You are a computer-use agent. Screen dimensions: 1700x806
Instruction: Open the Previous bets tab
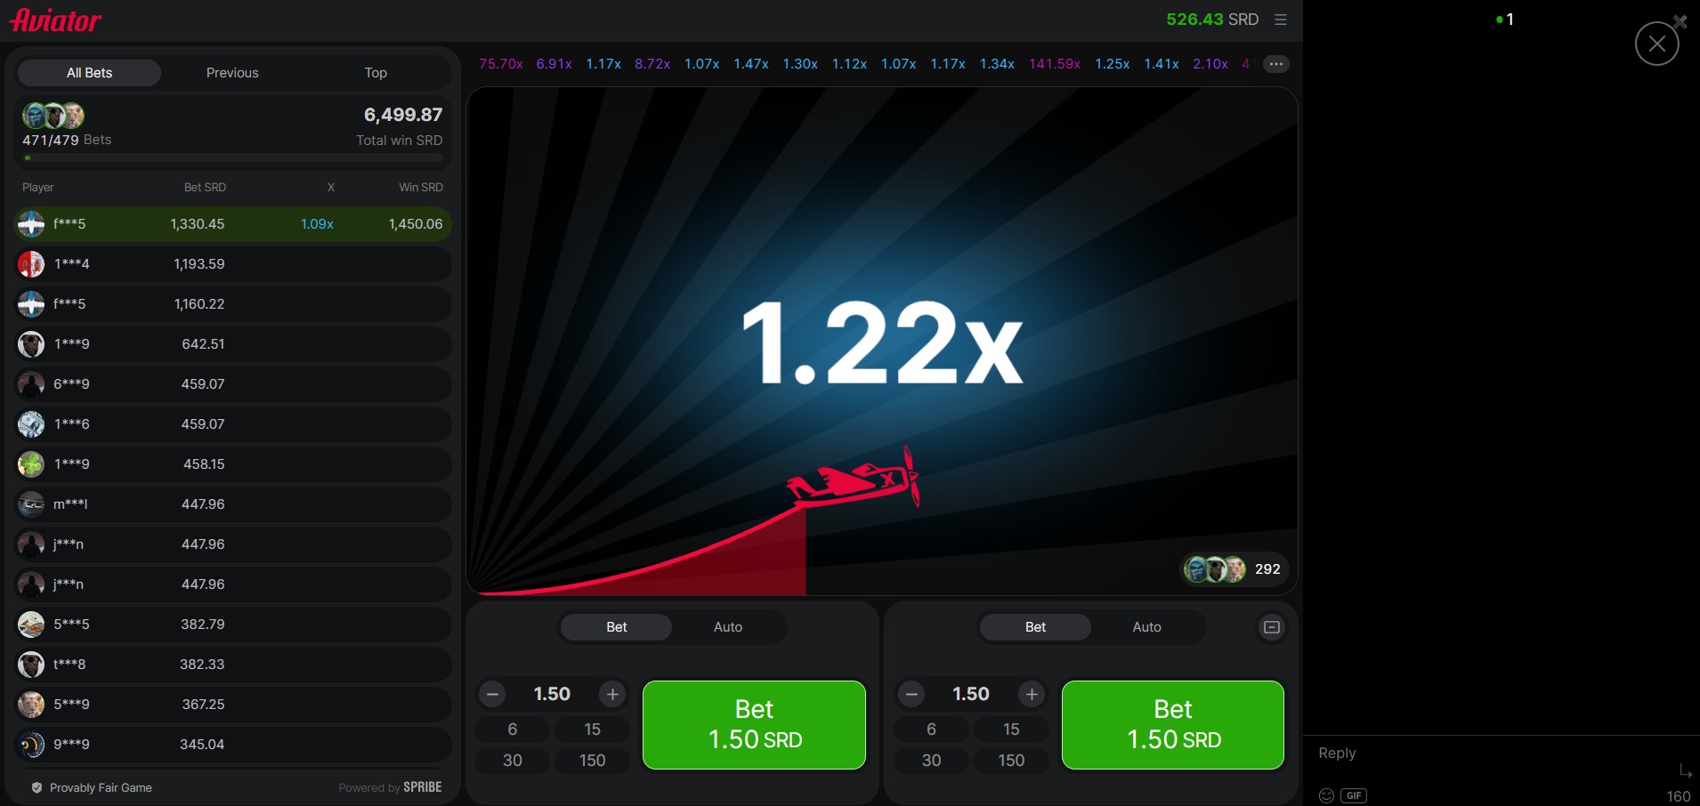pos(232,73)
